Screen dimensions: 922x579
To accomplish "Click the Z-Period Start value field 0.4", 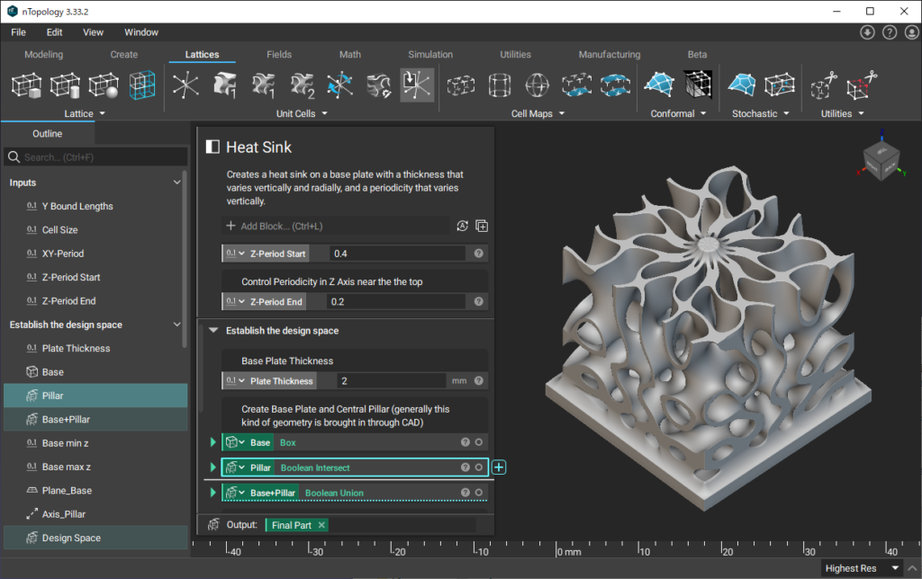I will (398, 254).
